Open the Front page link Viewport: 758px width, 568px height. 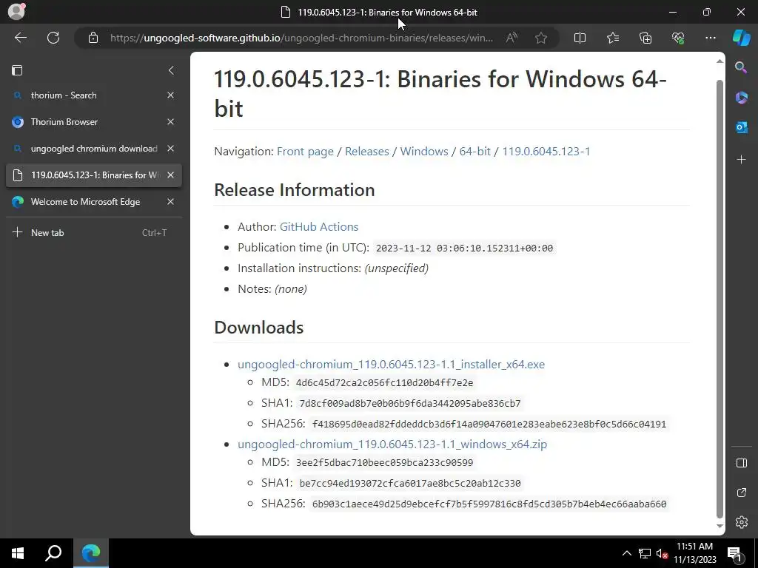click(x=305, y=151)
